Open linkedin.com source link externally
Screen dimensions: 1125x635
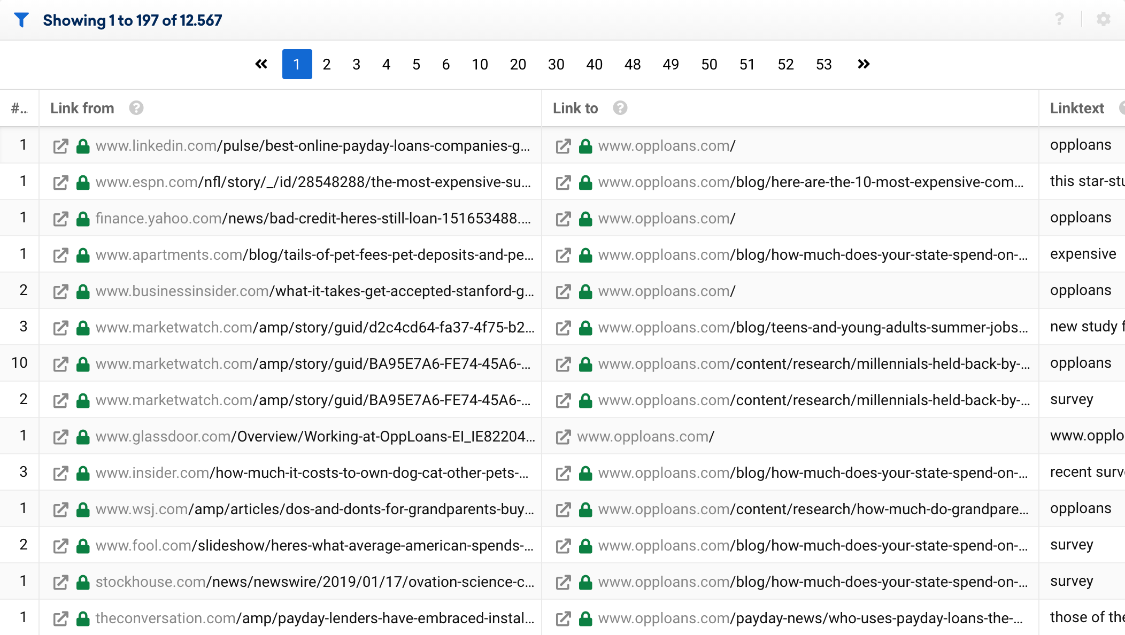tap(61, 146)
